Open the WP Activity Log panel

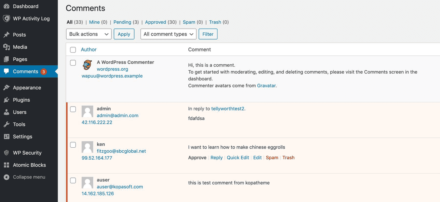tap(30, 18)
